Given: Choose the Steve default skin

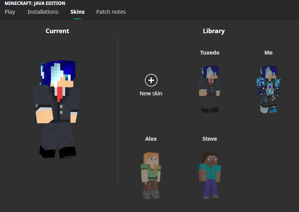Looking at the screenshot, I should pyautogui.click(x=210, y=175).
